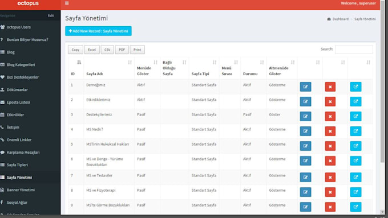This screenshot has height=218, width=388.
Task: Open external link for MS'te Görme Bozuklukları
Action: (355, 207)
